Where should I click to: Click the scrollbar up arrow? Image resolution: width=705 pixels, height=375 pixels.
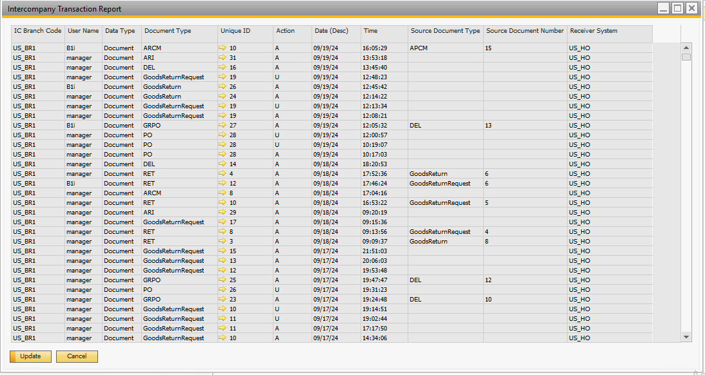point(686,48)
